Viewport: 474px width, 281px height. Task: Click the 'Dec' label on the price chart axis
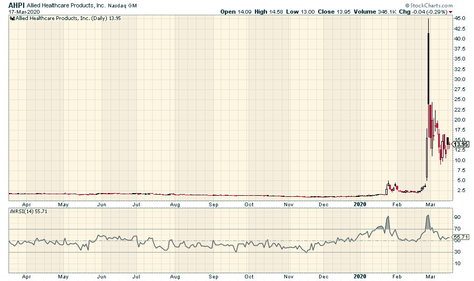323,205
